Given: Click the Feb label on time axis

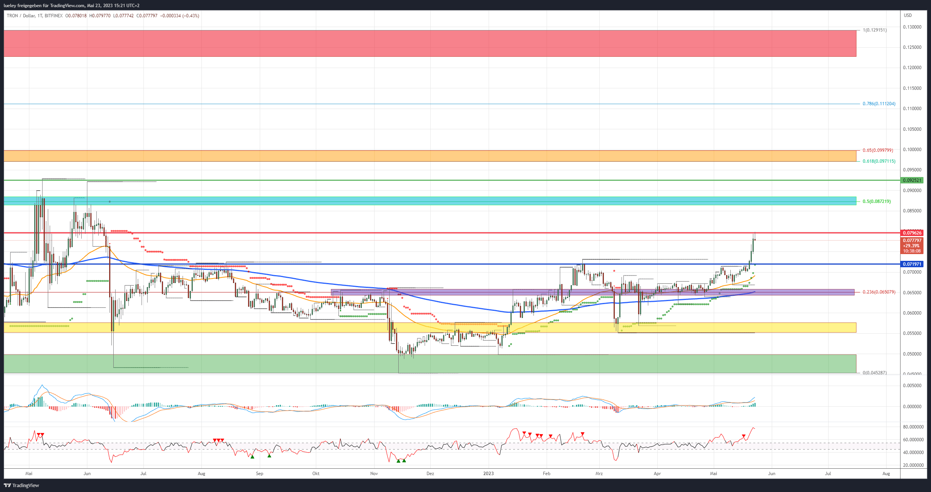Looking at the screenshot, I should click(x=547, y=474).
